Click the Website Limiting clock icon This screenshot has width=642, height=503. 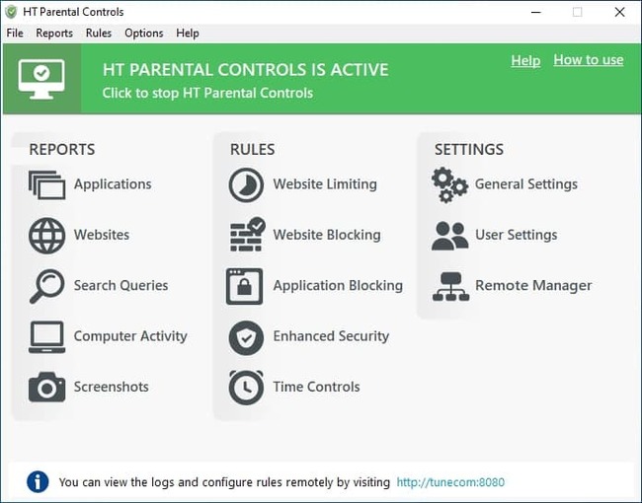246,184
